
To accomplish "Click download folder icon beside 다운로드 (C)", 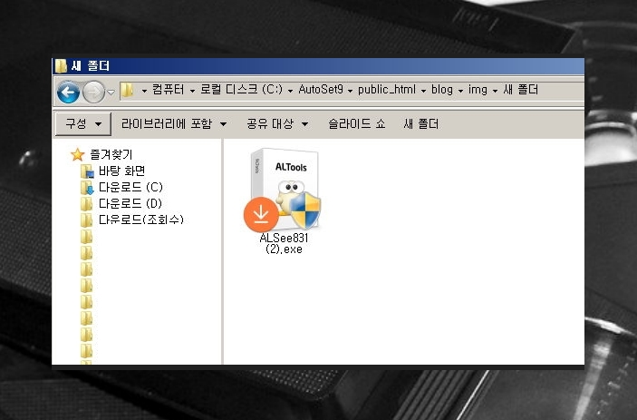I will [x=87, y=188].
